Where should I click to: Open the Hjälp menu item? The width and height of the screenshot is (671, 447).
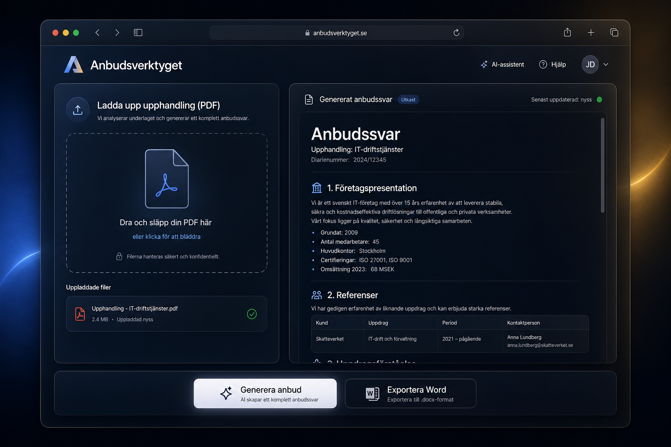[552, 64]
